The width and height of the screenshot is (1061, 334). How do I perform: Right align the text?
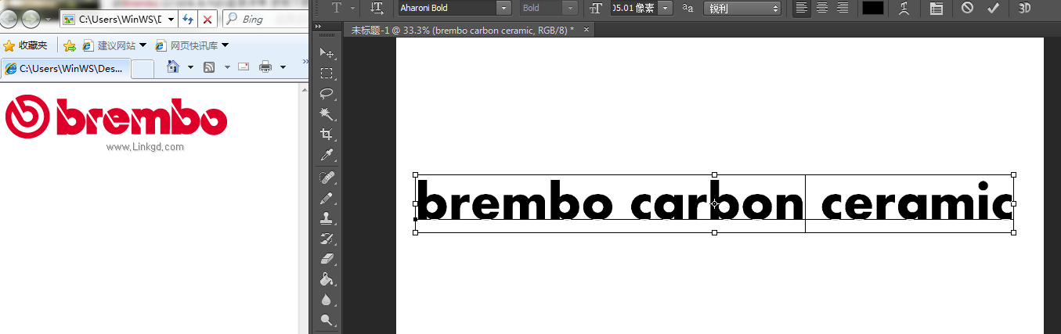(842, 8)
